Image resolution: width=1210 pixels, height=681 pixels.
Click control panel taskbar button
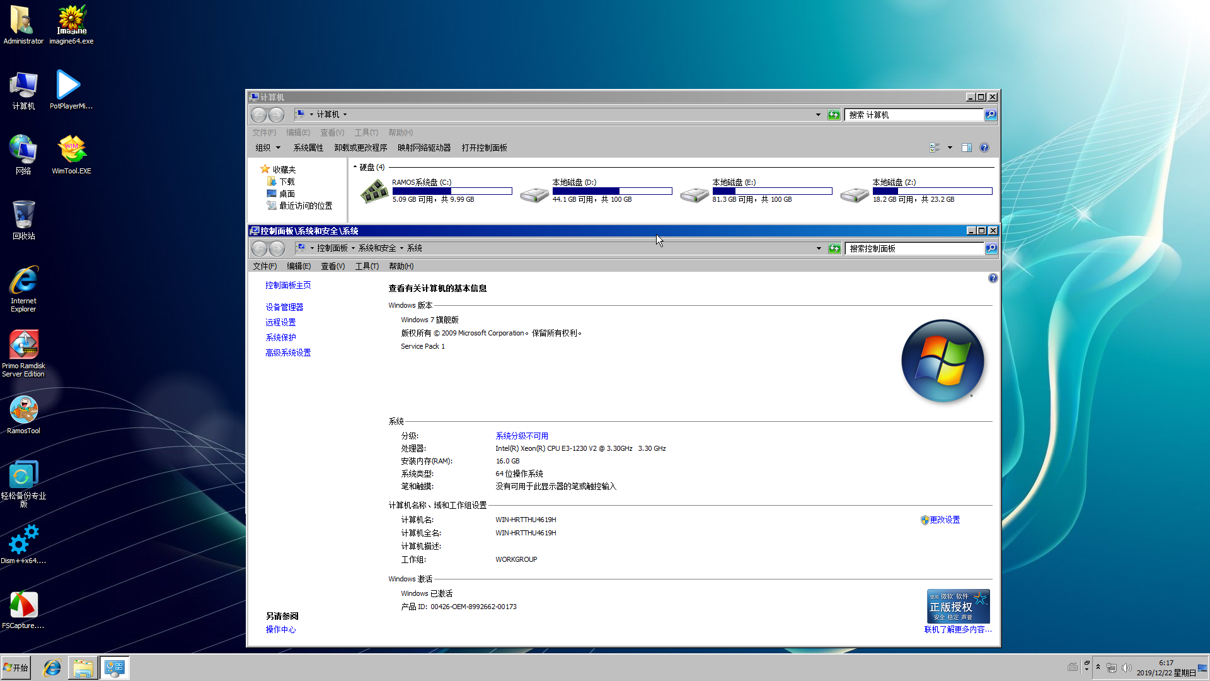[115, 668]
